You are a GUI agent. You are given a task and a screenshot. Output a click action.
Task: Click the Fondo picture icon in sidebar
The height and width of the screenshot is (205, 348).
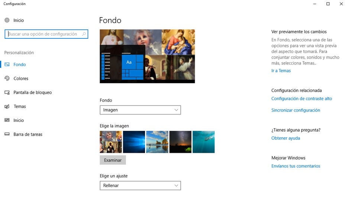pos(7,64)
